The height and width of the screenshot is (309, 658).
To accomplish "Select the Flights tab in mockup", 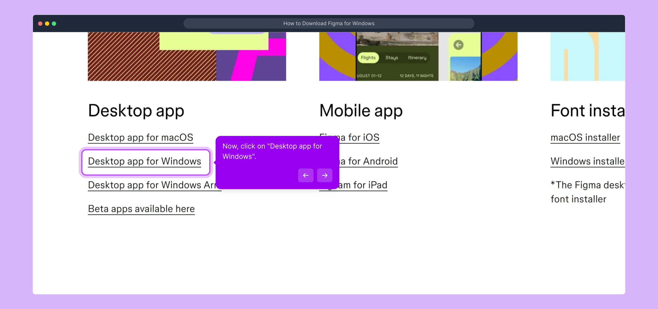I will pyautogui.click(x=368, y=58).
